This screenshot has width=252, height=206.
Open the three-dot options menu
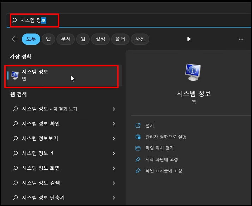point(241,39)
